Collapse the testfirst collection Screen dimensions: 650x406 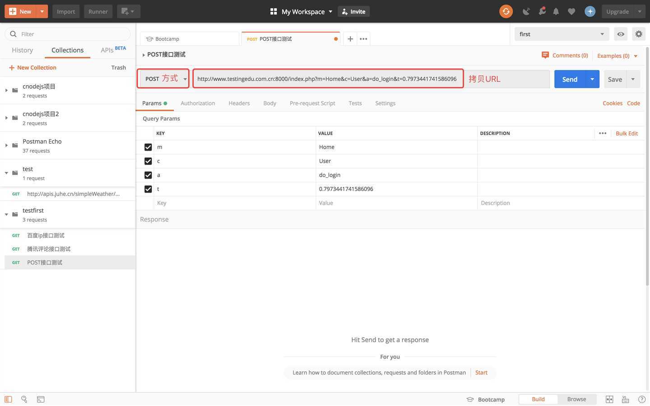pyautogui.click(x=6, y=214)
